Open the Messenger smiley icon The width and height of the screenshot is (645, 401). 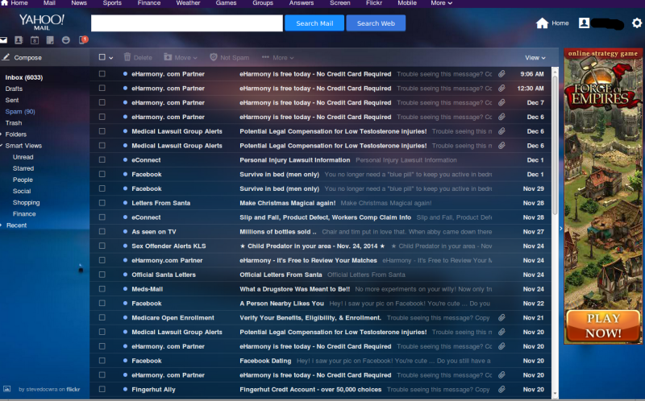[66, 39]
